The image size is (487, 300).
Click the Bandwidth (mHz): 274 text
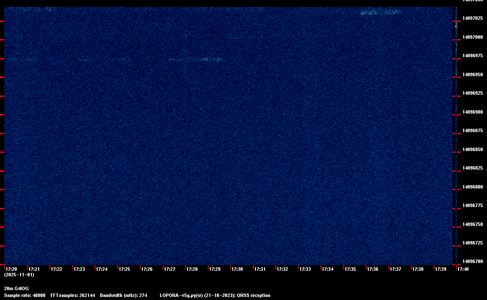pos(123,295)
